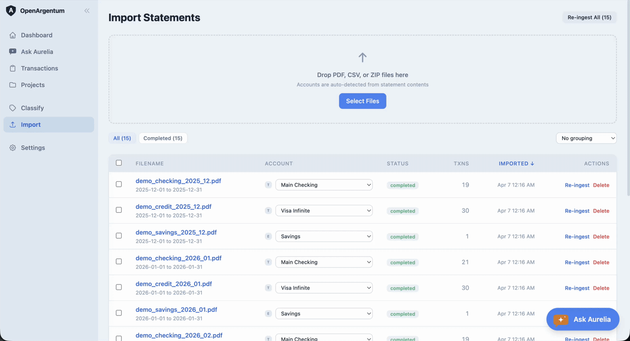Check the box for demo_credit_2026_01.pdf
The height and width of the screenshot is (341, 630).
[x=119, y=287]
